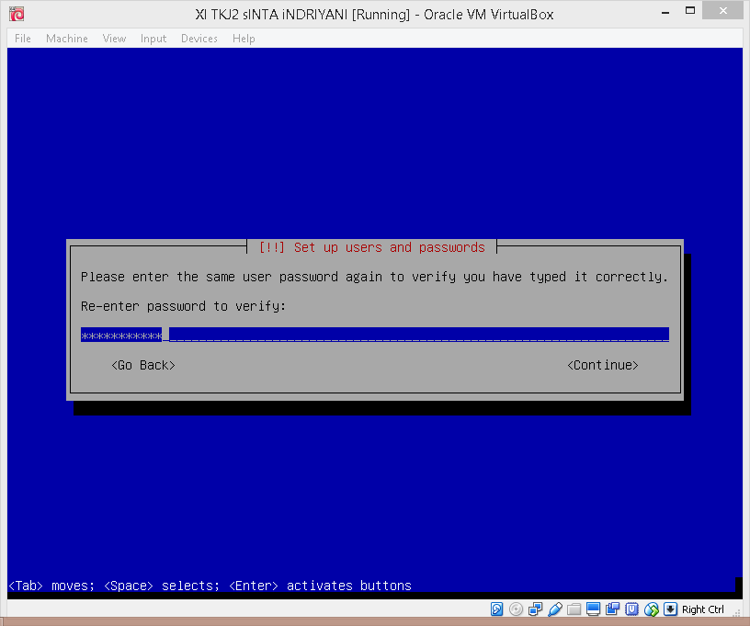Click the display monitor status icon
Viewport: 750px width, 626px height.
point(593,609)
